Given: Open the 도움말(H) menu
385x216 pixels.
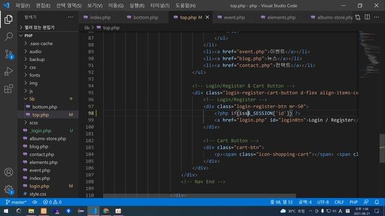Looking at the screenshot, I should [x=185, y=5].
